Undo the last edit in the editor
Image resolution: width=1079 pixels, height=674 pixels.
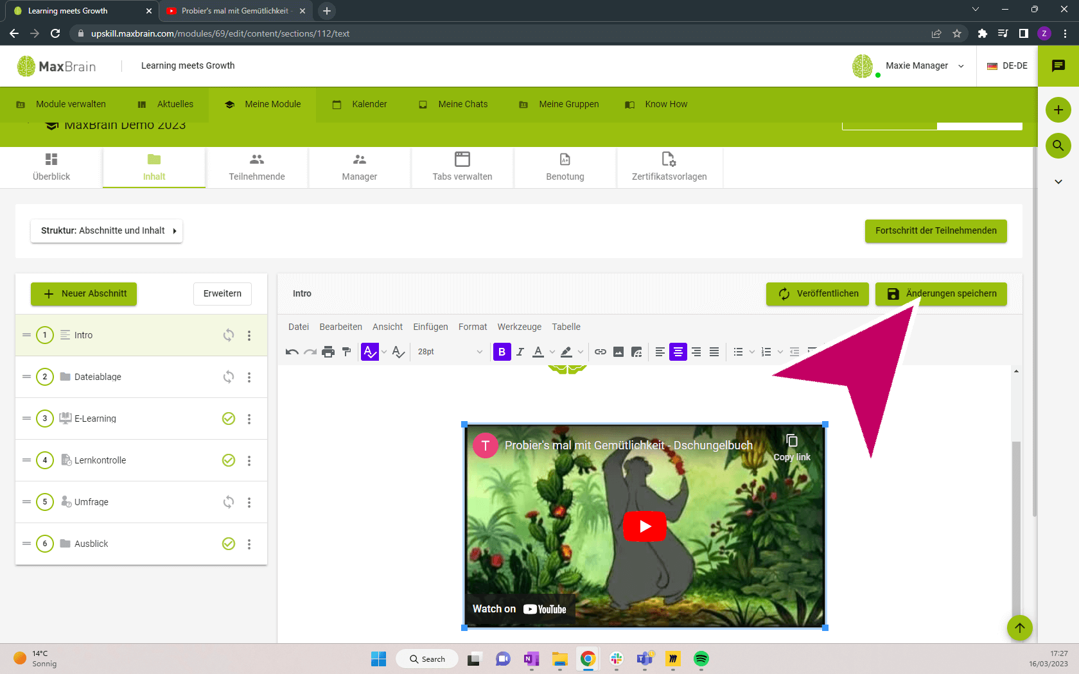tap(292, 352)
